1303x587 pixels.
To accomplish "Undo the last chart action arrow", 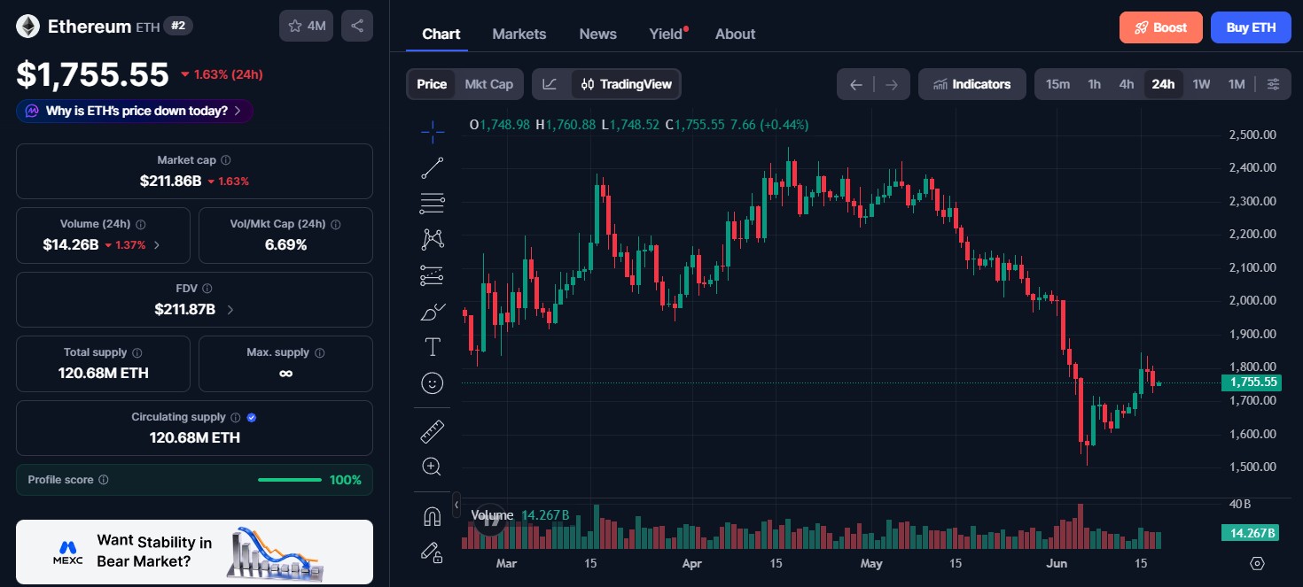I will 855,84.
